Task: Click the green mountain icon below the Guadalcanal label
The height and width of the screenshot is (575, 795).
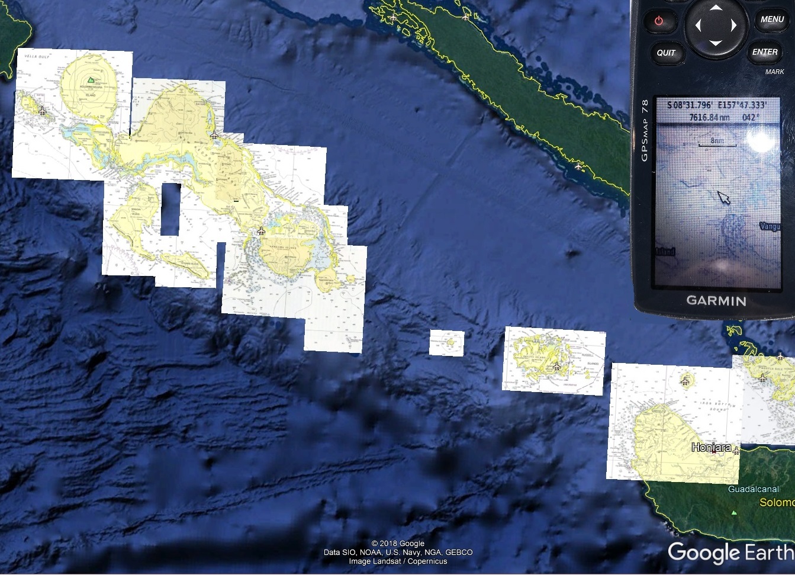Action: pos(734,512)
